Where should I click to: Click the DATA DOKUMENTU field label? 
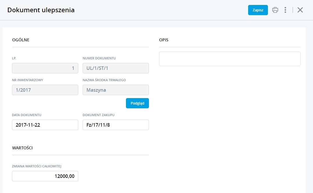(29, 115)
